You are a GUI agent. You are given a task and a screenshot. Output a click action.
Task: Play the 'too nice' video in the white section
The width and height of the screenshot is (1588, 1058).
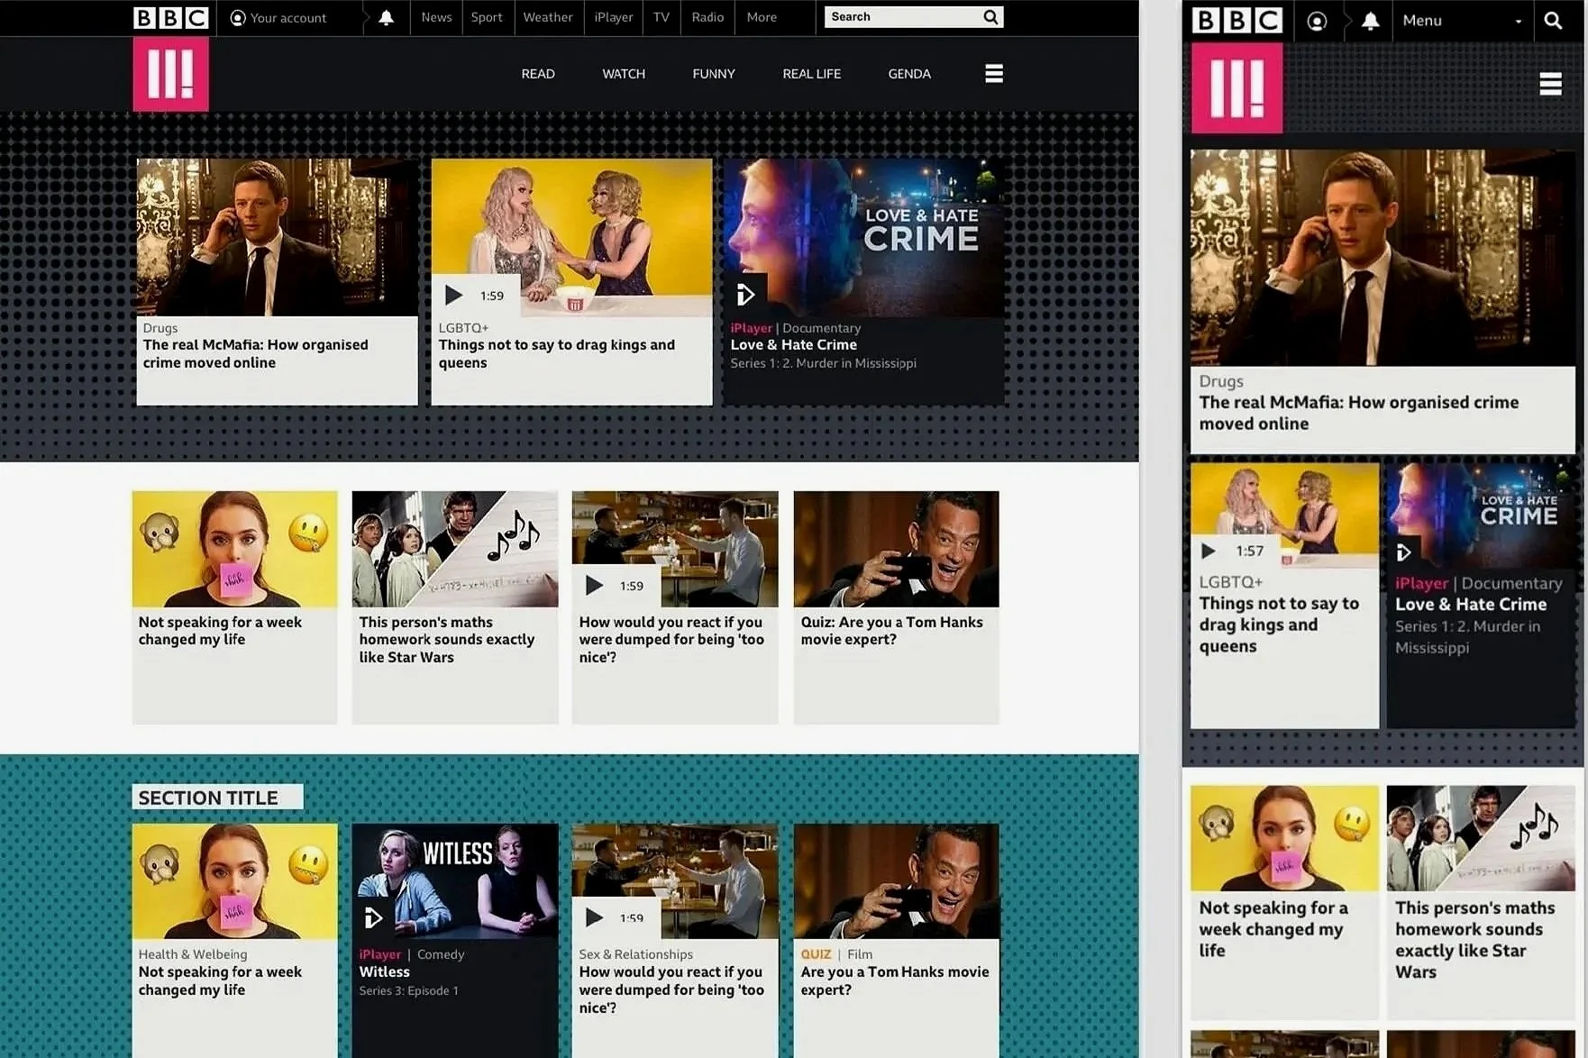[594, 586]
